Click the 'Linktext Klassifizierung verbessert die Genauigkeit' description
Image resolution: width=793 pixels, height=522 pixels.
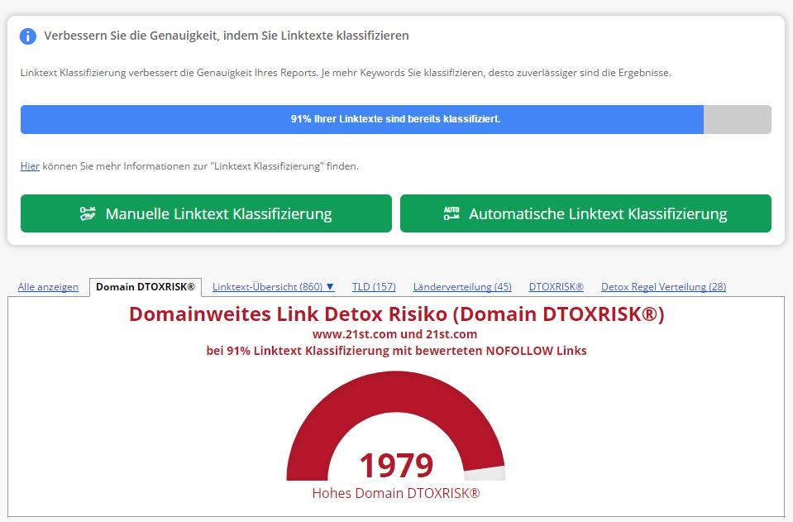(x=346, y=73)
